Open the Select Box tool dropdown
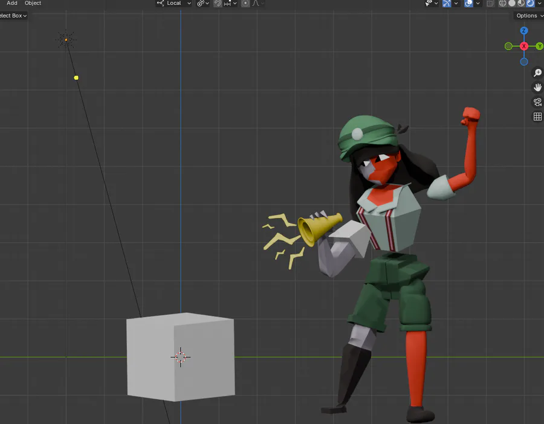This screenshot has height=424, width=544. tap(13, 16)
